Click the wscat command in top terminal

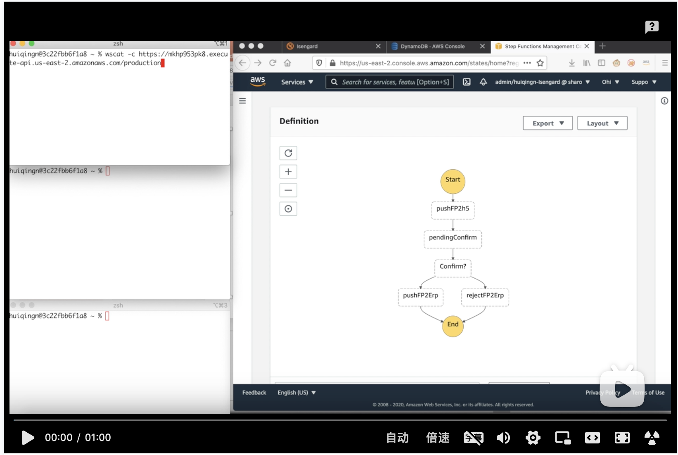[x=119, y=58]
